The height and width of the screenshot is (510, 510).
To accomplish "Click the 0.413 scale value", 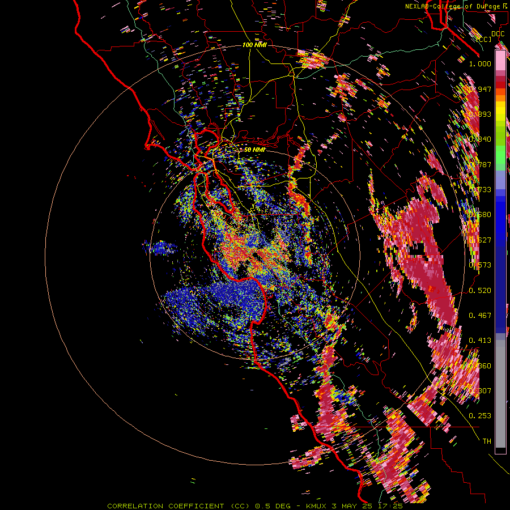I will 480,341.
